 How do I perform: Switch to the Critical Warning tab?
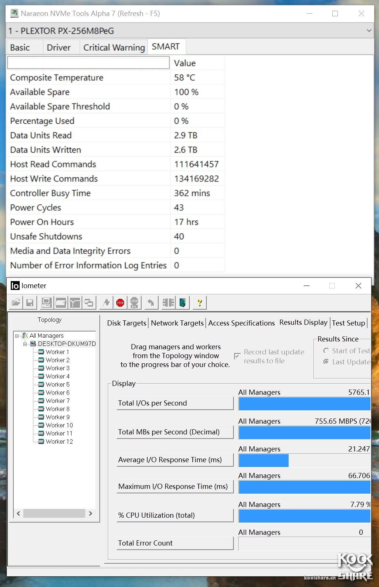point(114,47)
